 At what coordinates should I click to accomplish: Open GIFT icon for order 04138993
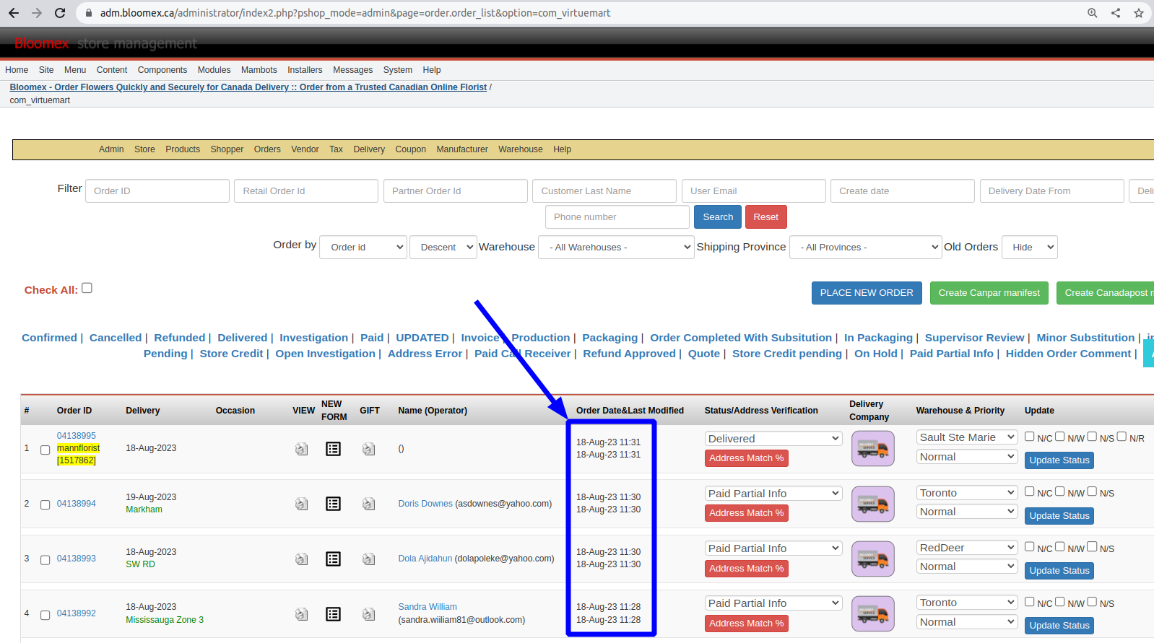tap(369, 559)
